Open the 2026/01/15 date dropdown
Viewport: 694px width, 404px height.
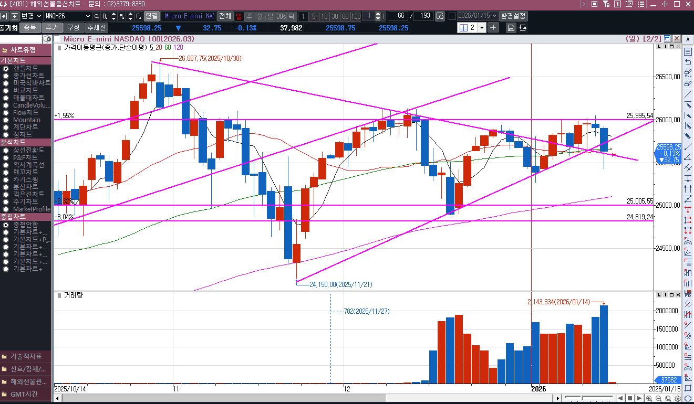[x=494, y=16]
